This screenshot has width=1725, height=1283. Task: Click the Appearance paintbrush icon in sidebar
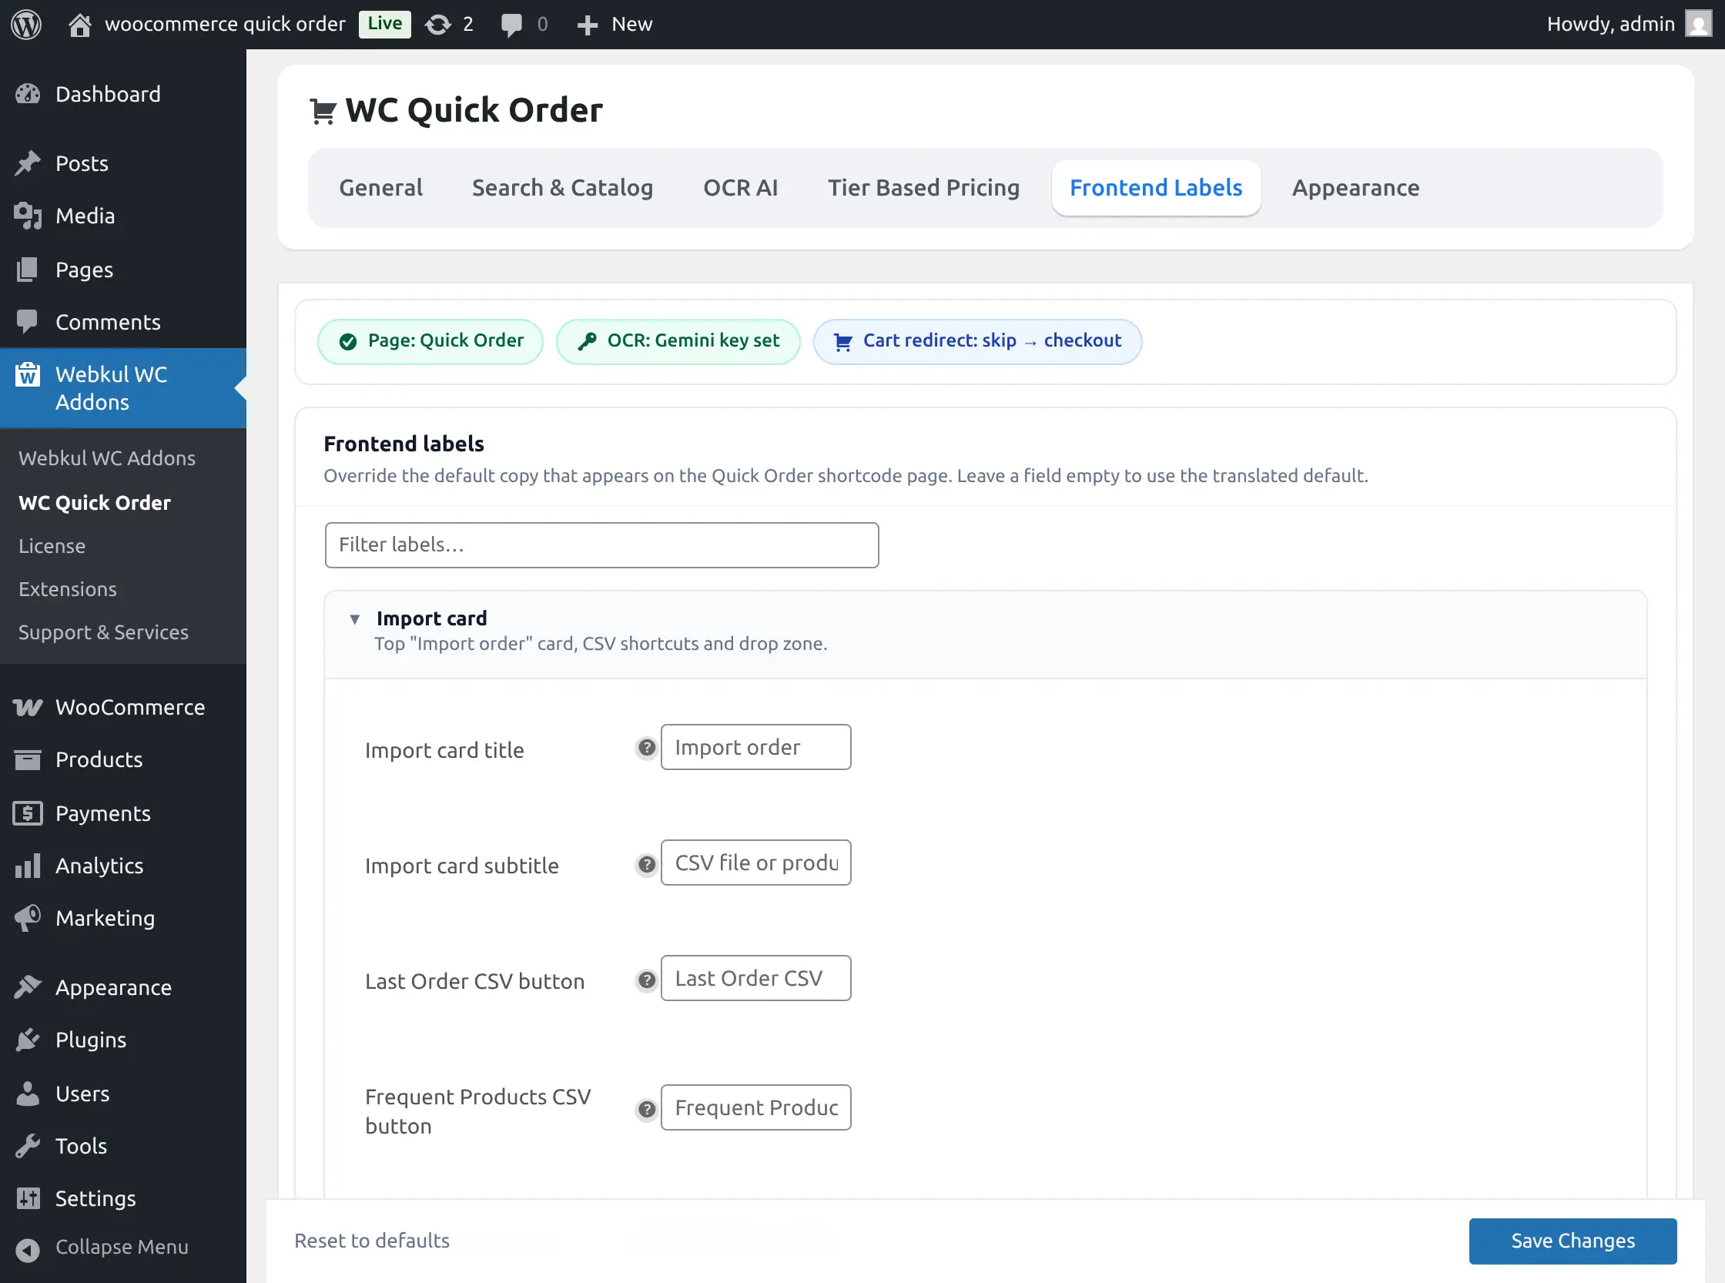coord(27,987)
